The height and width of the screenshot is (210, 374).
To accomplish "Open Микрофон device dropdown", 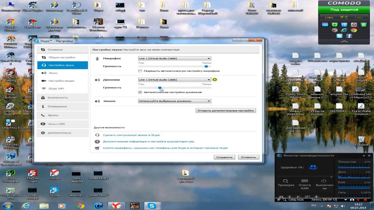I will 174,58.
